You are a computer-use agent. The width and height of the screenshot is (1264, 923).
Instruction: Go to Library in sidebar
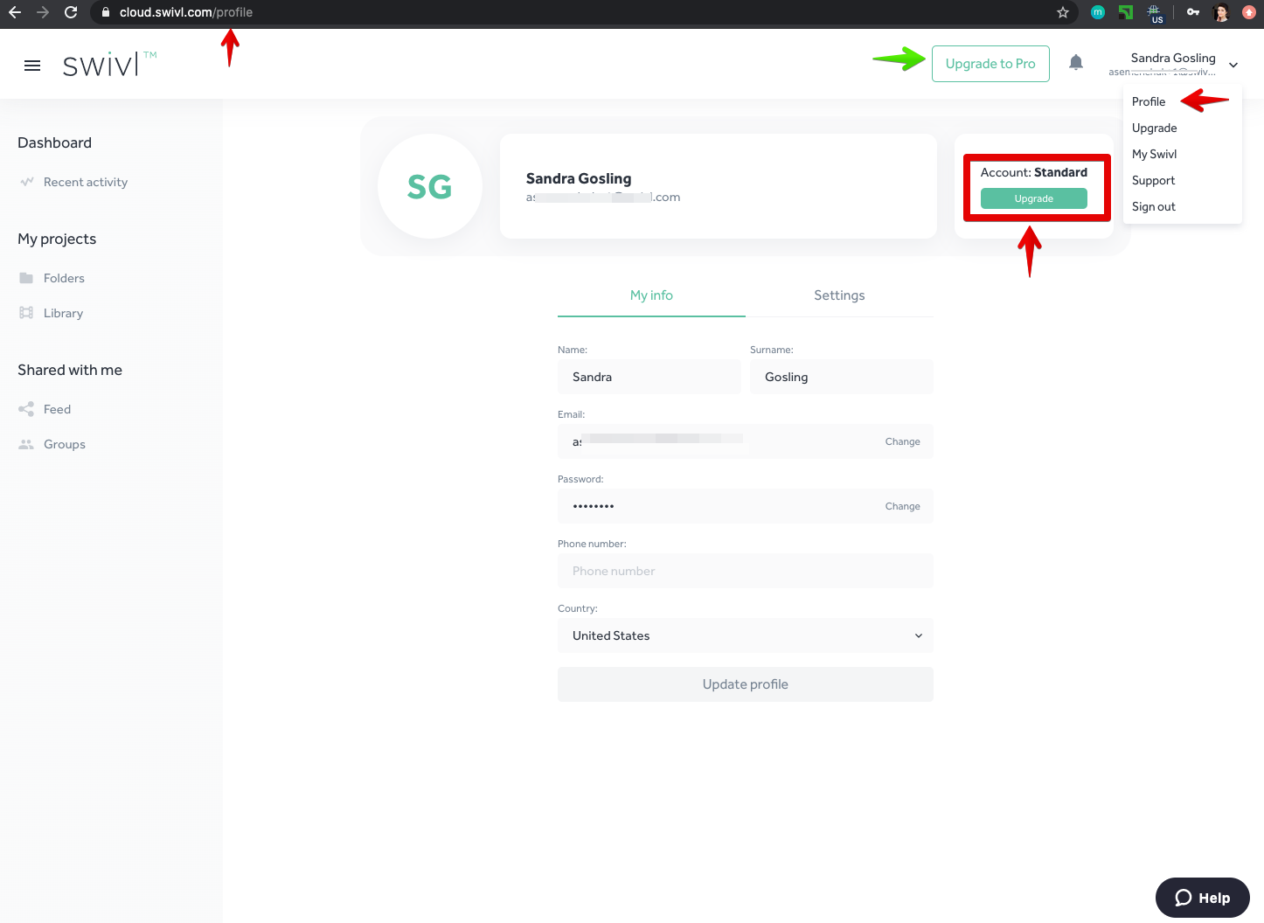tap(63, 313)
